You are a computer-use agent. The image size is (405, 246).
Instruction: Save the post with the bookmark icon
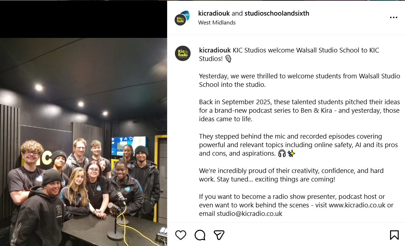point(394,235)
